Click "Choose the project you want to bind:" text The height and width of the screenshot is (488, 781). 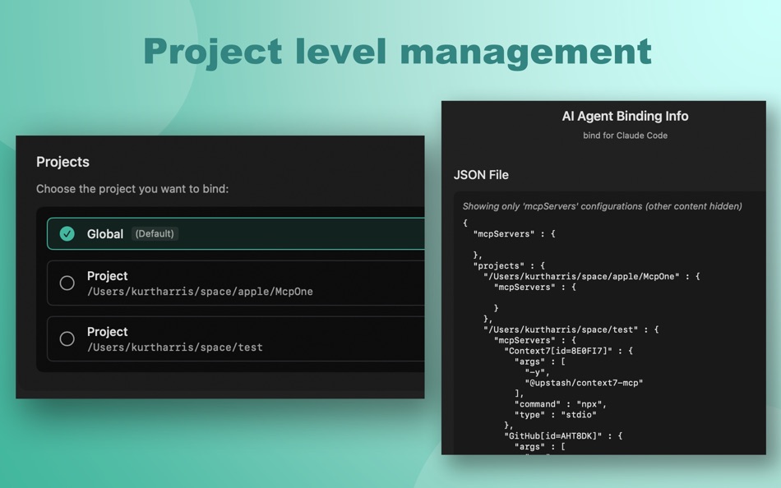click(x=132, y=189)
